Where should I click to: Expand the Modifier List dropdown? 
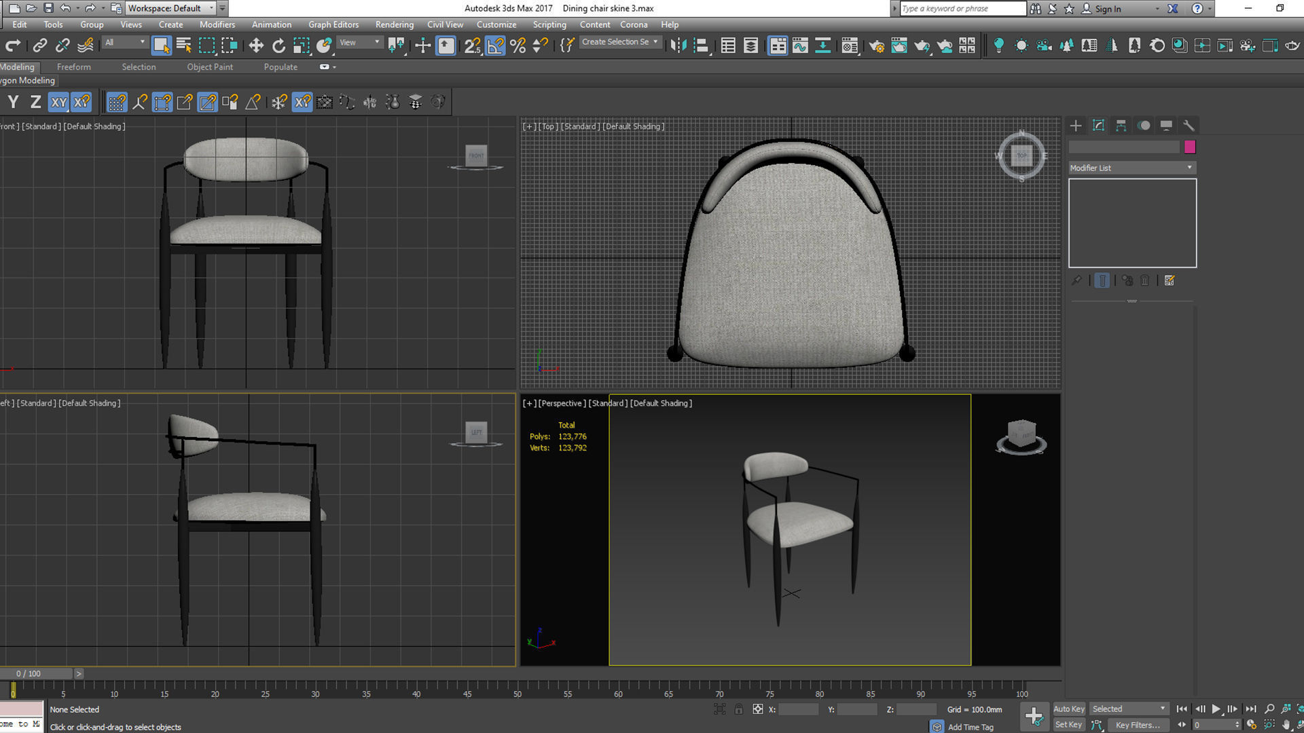(1132, 168)
